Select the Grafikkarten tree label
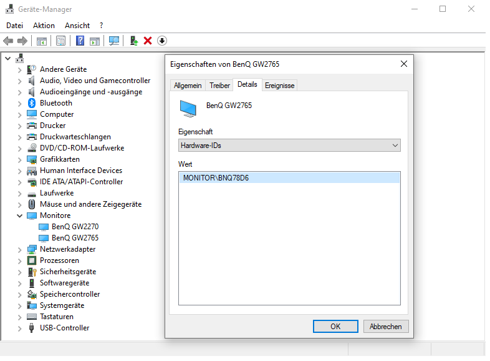Screen dimensions: 490x361 coord(60,159)
